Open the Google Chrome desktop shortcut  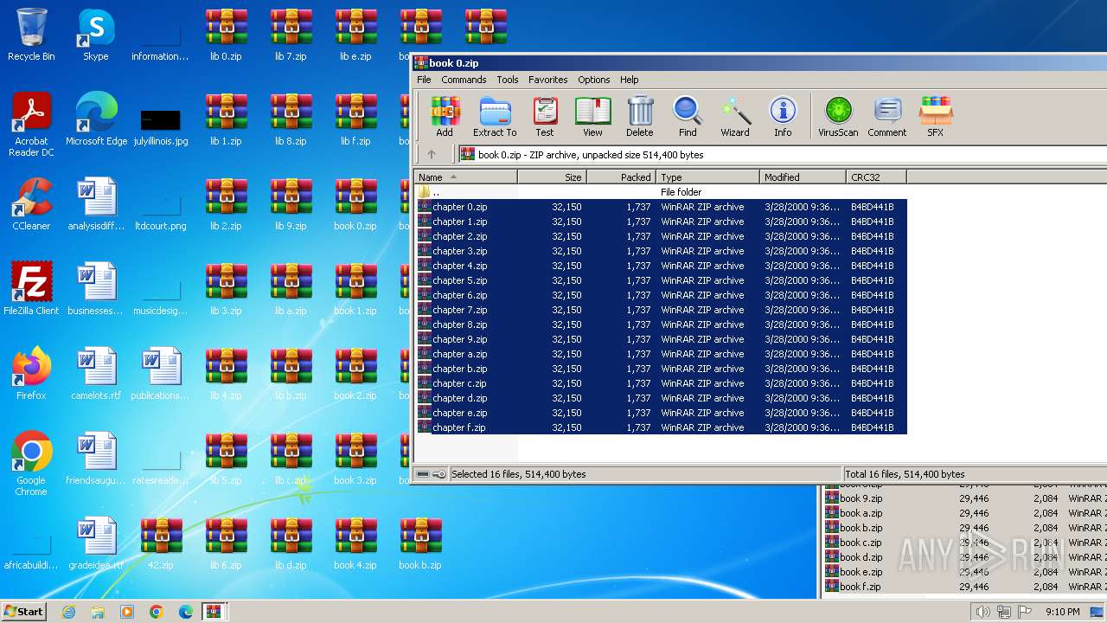pos(31,464)
